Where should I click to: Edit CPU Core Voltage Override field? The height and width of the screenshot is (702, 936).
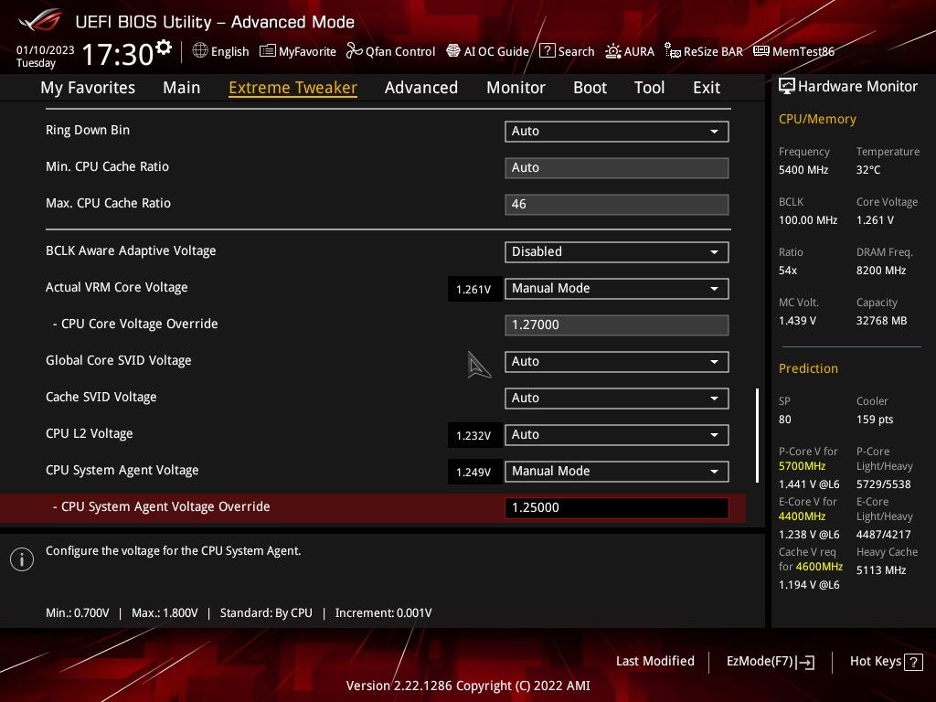tap(617, 325)
